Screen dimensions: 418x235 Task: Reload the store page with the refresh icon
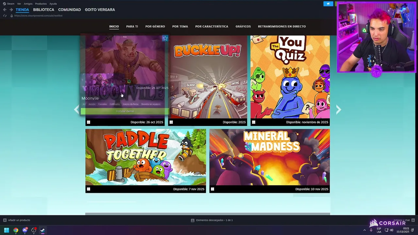tap(5, 16)
